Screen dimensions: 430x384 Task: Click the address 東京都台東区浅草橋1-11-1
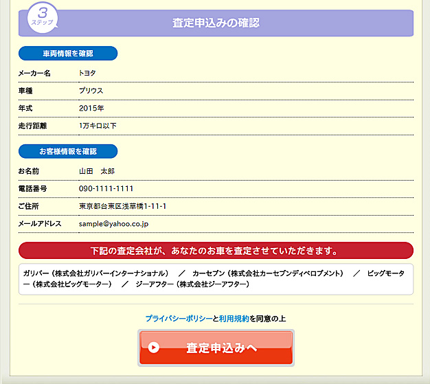pos(122,206)
